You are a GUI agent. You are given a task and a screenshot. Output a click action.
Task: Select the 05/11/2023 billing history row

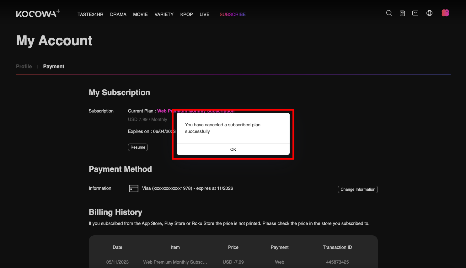coord(233,262)
